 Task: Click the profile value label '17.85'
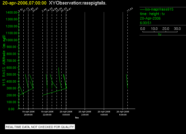pyautogui.click(x=30, y=10)
